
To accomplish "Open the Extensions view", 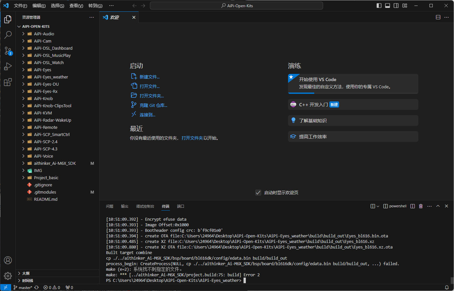I will [x=8, y=82].
